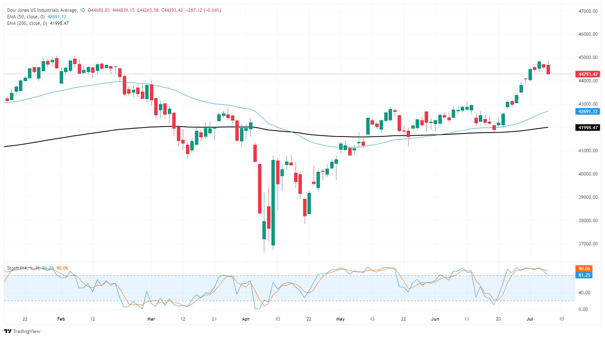Click the Mar date label on time axis
The image size is (605, 338).
[x=151, y=319]
